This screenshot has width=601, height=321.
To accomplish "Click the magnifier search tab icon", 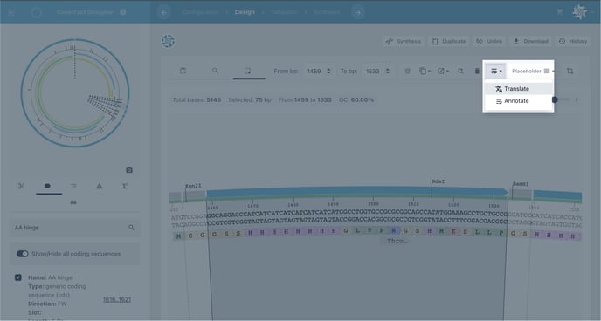I will click(215, 71).
